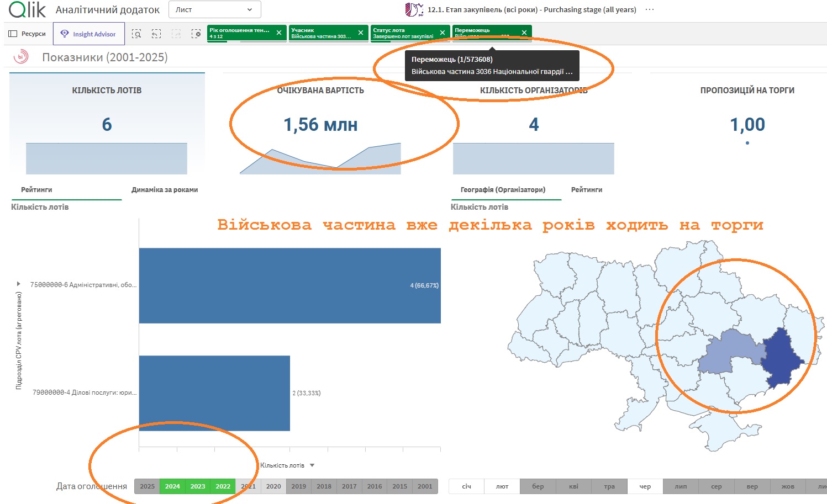Step back in selections

pyautogui.click(x=156, y=34)
